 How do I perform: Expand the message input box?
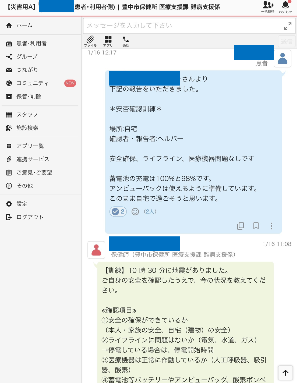(288, 26)
